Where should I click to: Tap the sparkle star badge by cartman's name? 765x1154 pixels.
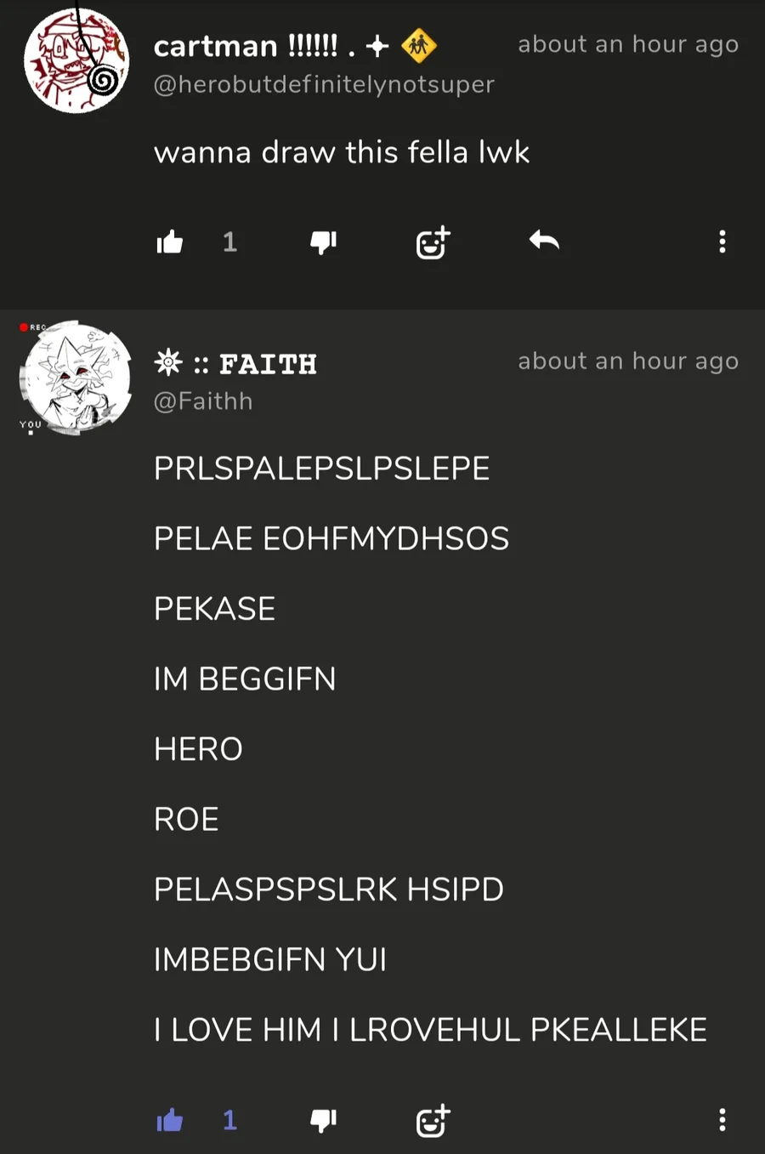point(377,46)
